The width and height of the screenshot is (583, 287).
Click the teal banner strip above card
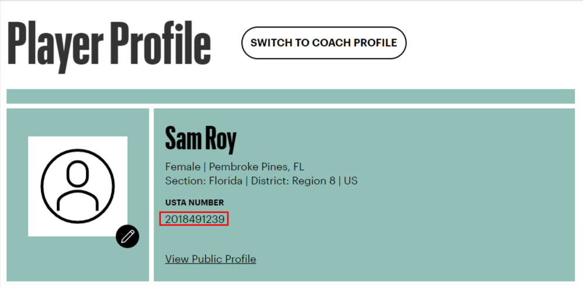(291, 96)
